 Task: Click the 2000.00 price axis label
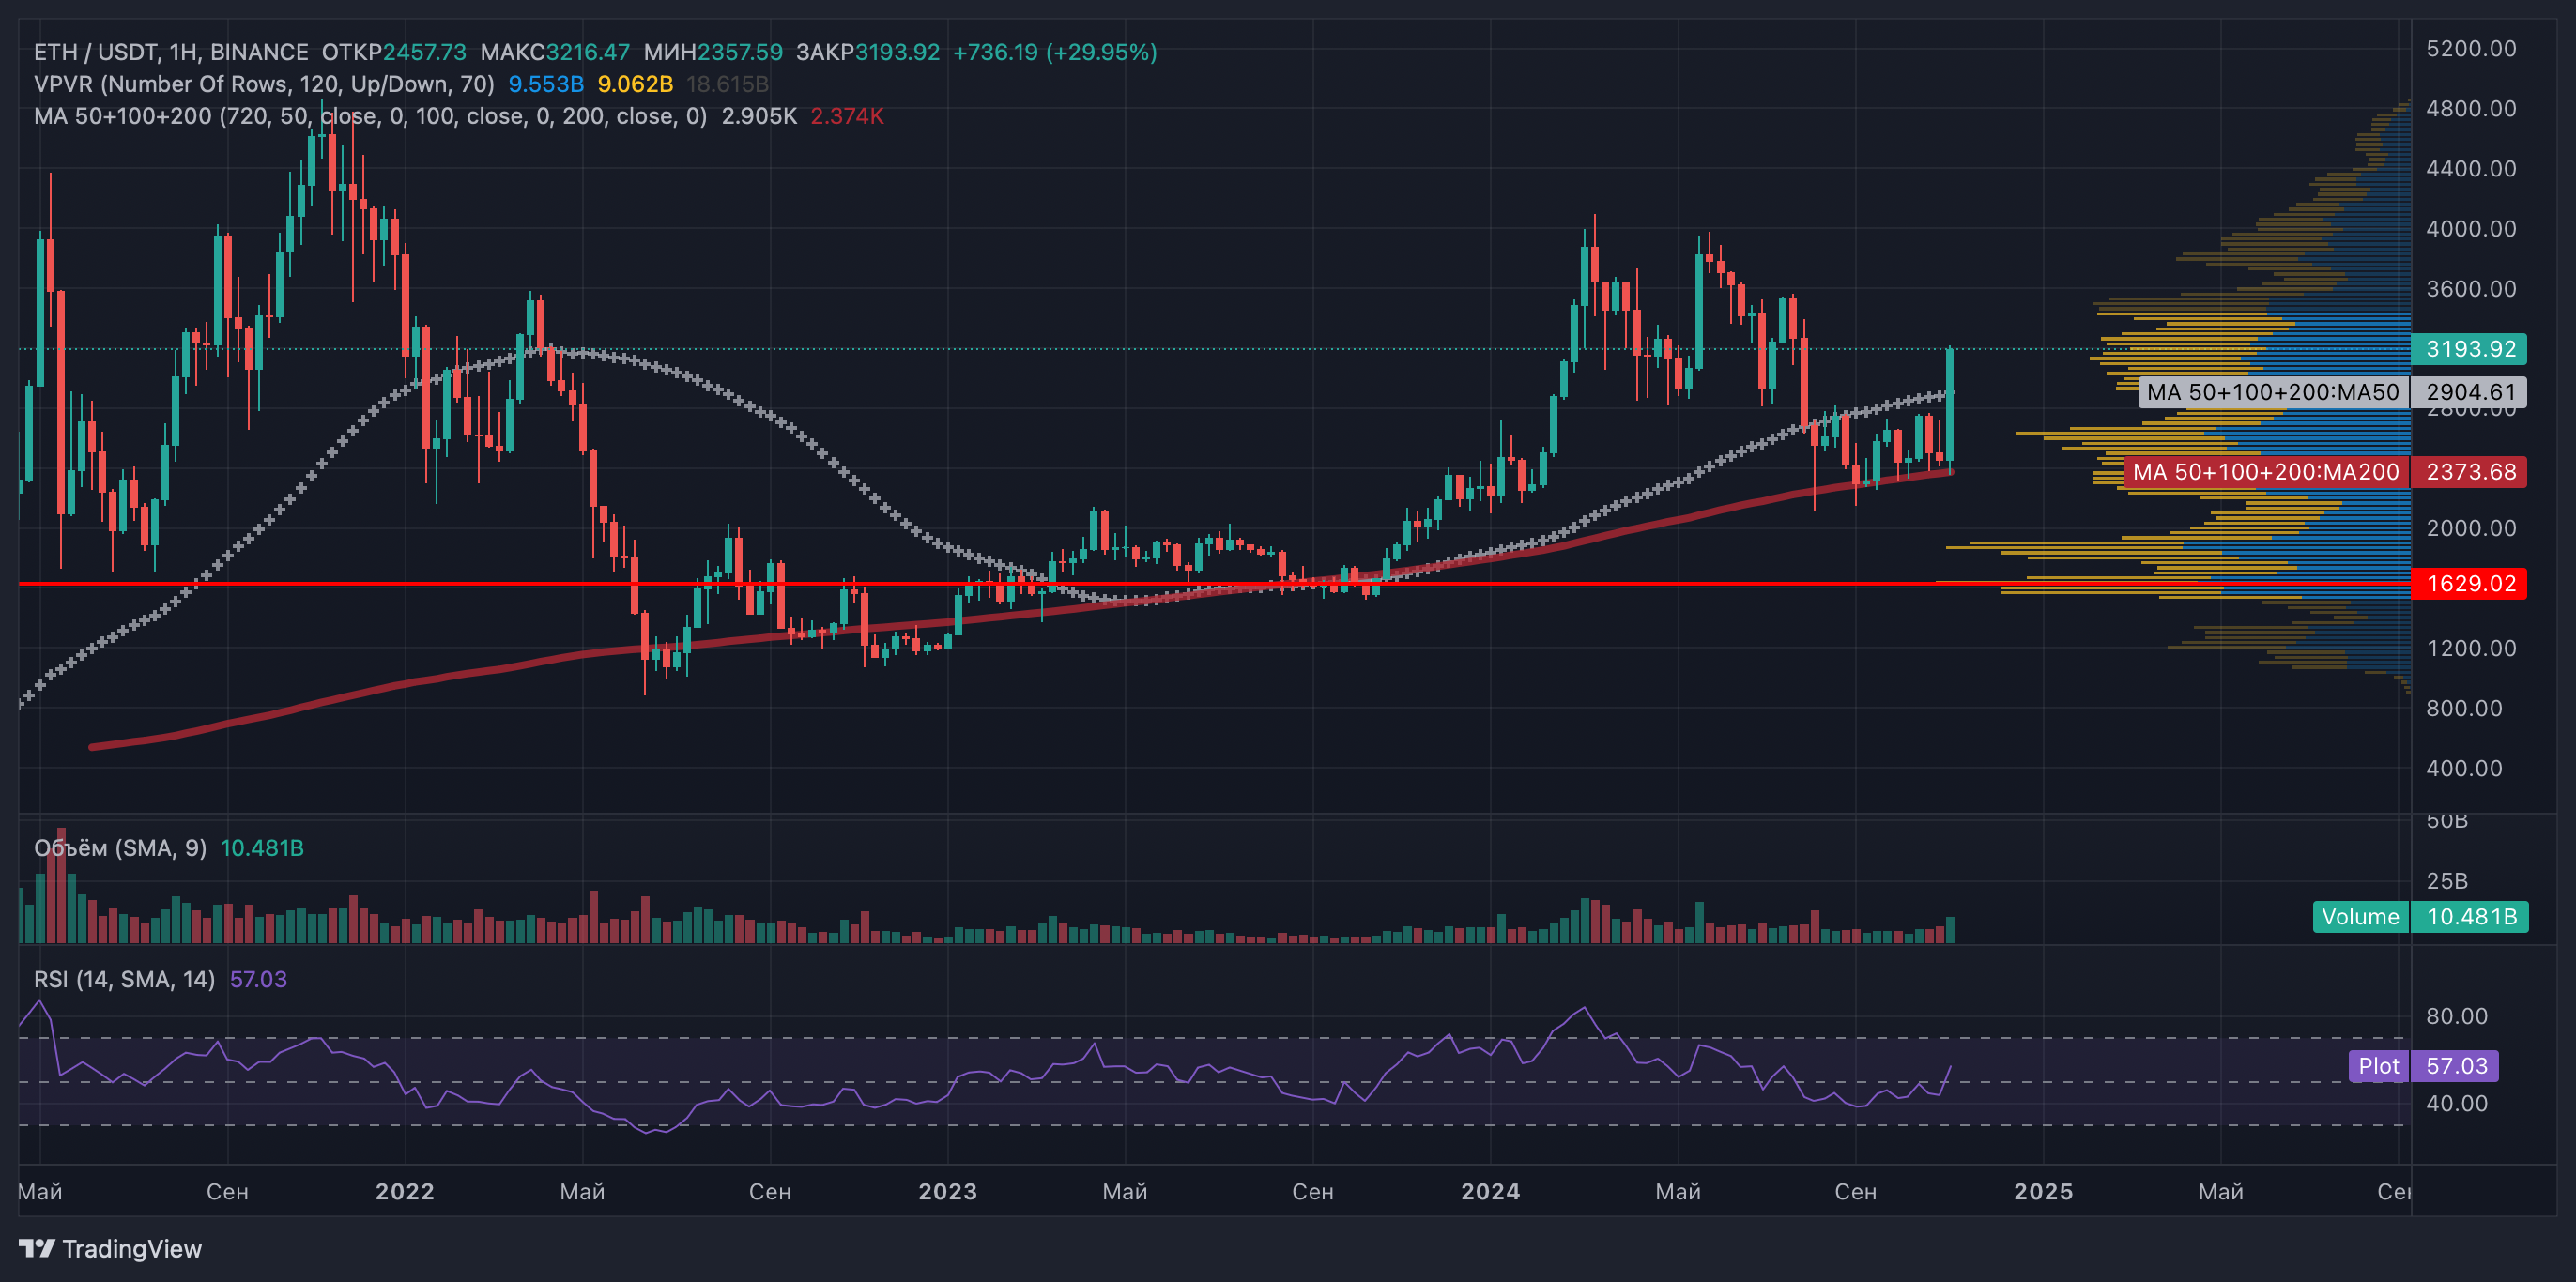(x=2471, y=528)
